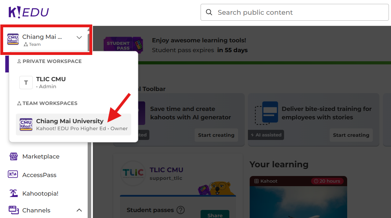Select TLIC CMU private workspace

pos(51,82)
